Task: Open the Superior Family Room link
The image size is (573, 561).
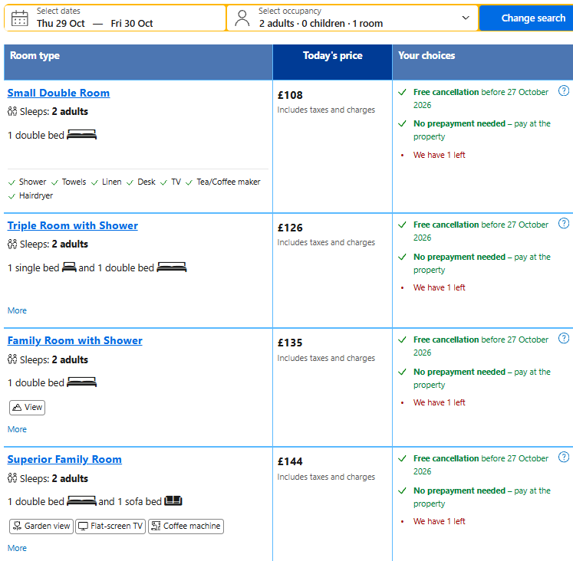Action: coord(64,459)
